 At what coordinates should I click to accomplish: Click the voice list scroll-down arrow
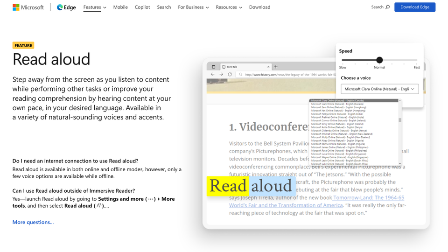[x=400, y=164]
